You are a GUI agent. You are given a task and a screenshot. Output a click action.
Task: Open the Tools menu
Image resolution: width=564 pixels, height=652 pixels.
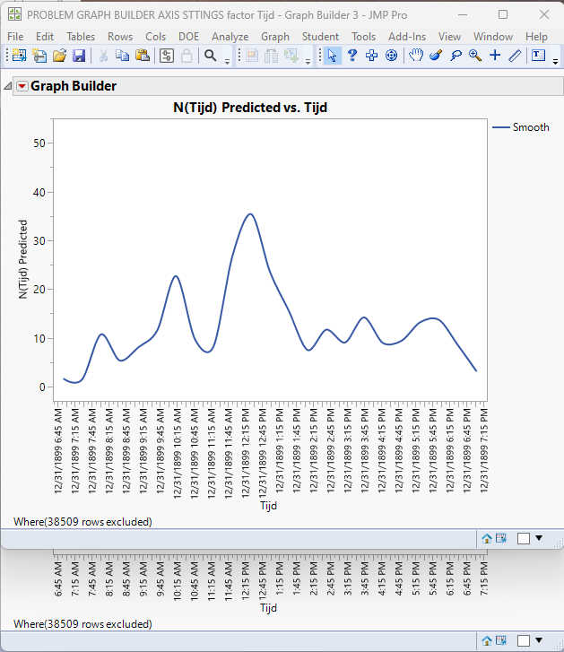tap(364, 37)
